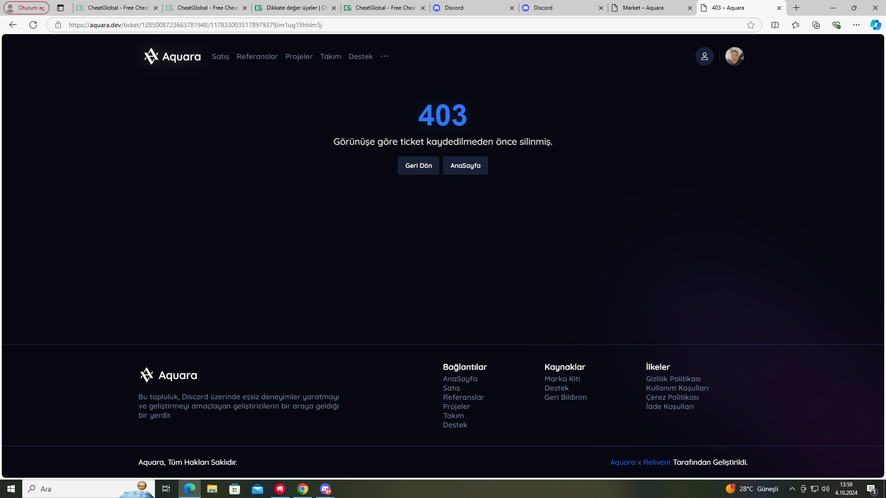Open footer Satış link

pos(451,388)
